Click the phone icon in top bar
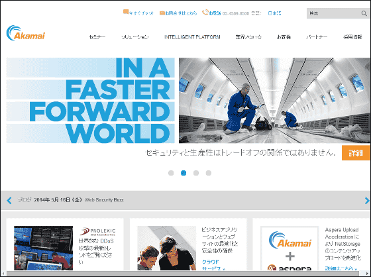The height and width of the screenshot is (277, 371). coord(205,12)
